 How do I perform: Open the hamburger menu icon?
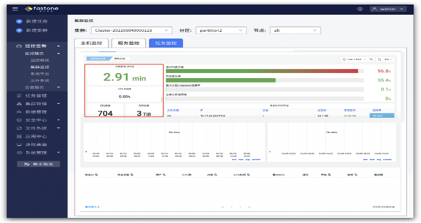[15, 9]
